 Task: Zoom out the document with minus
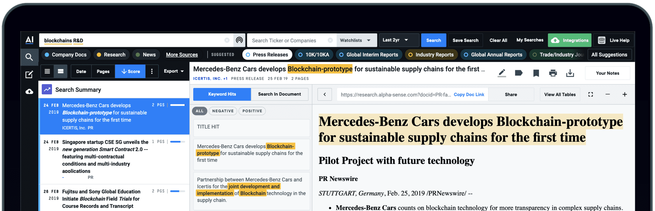point(607,94)
